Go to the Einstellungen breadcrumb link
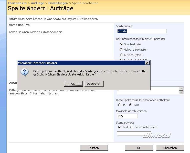This screenshot has width=190, height=153. 58,3
